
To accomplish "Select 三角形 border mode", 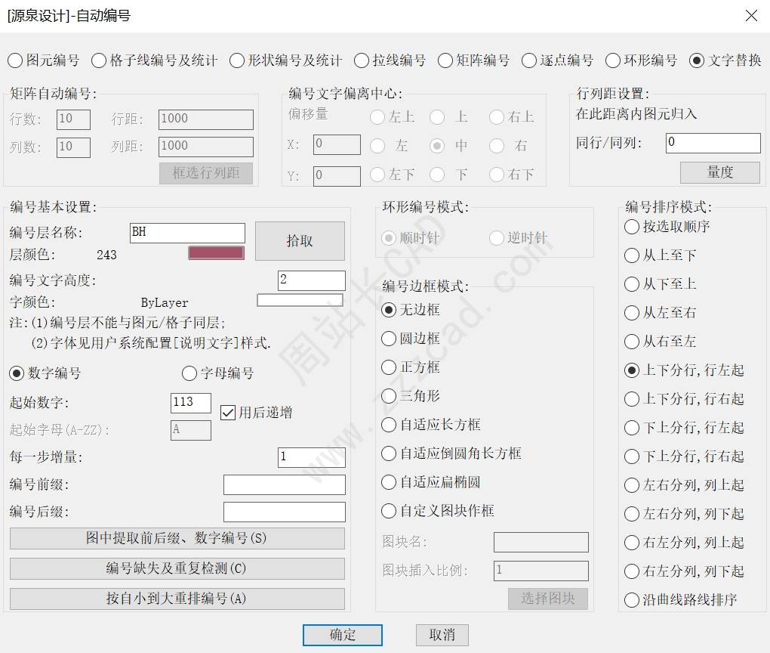I will [411, 396].
